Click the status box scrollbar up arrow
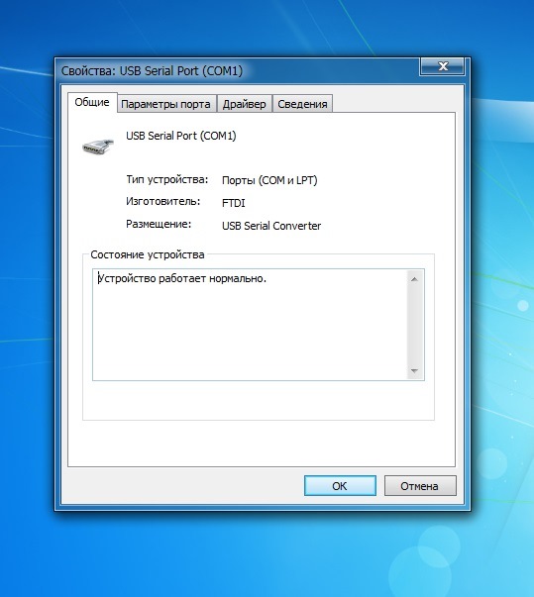534x597 pixels. pos(415,279)
